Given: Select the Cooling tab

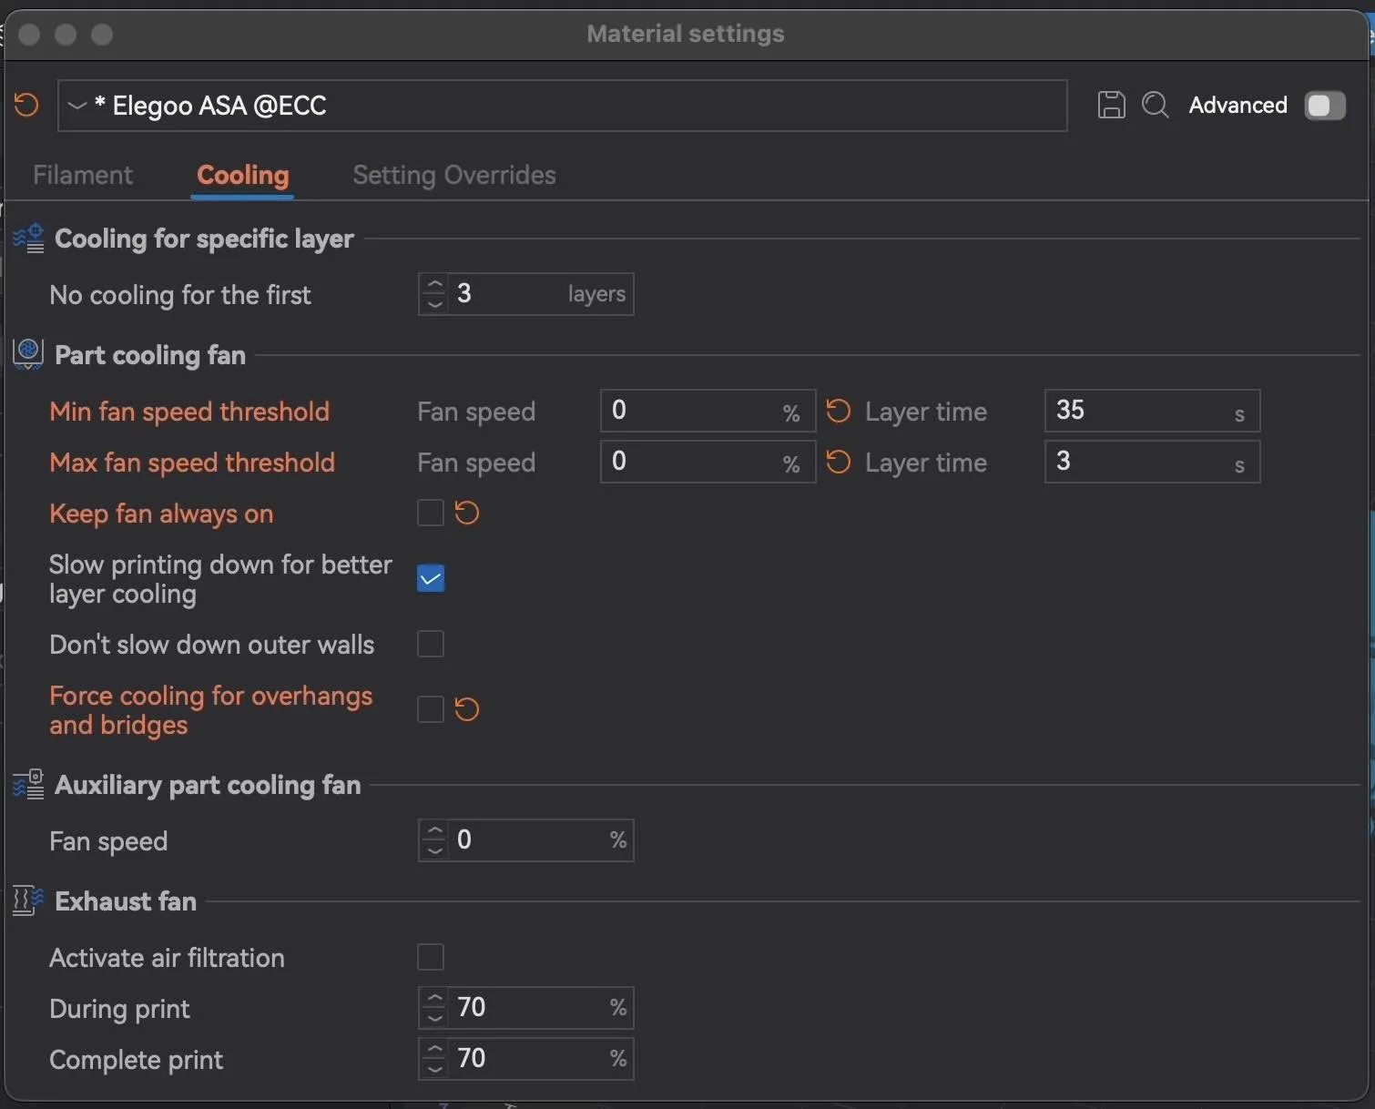Looking at the screenshot, I should (x=243, y=175).
